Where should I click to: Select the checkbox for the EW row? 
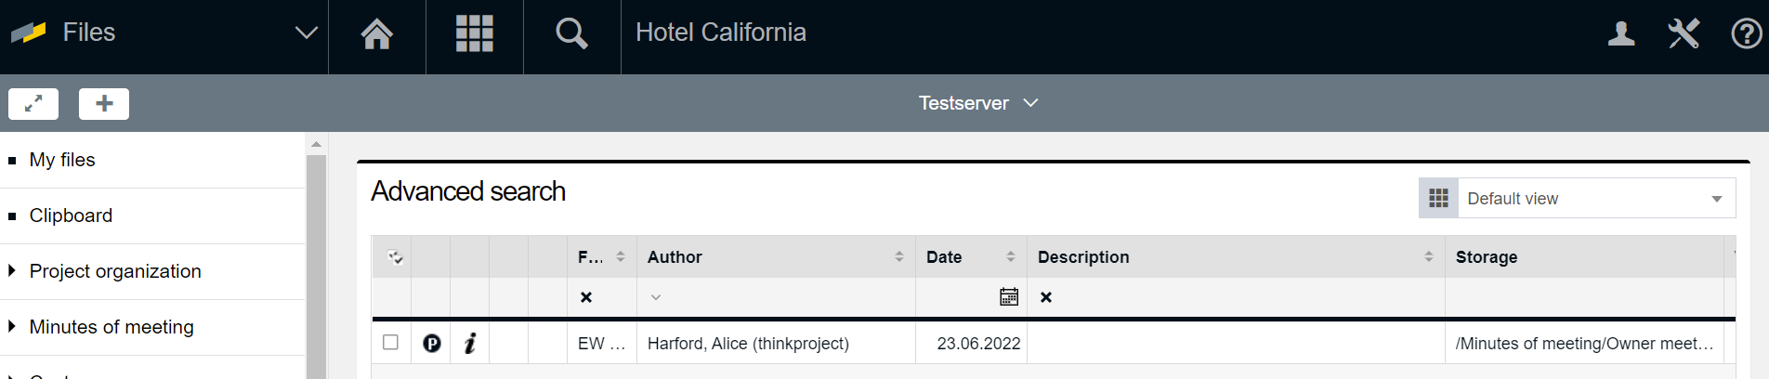click(391, 343)
